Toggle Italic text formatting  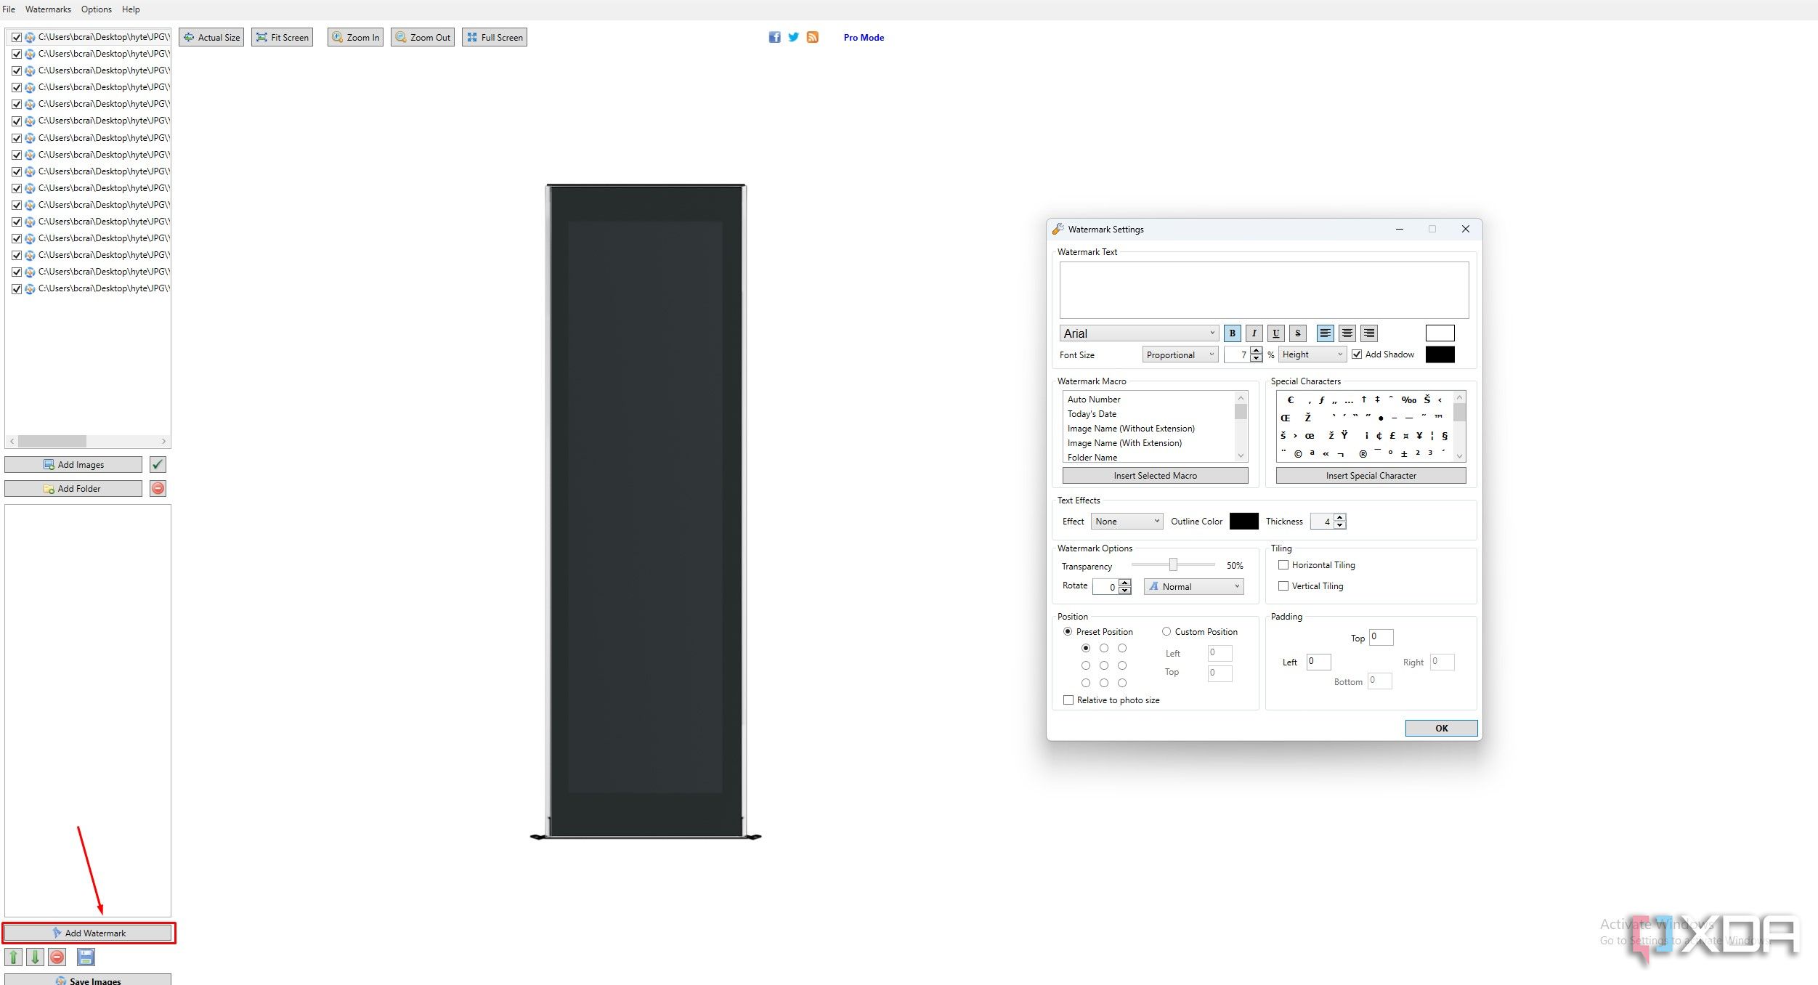1254,333
